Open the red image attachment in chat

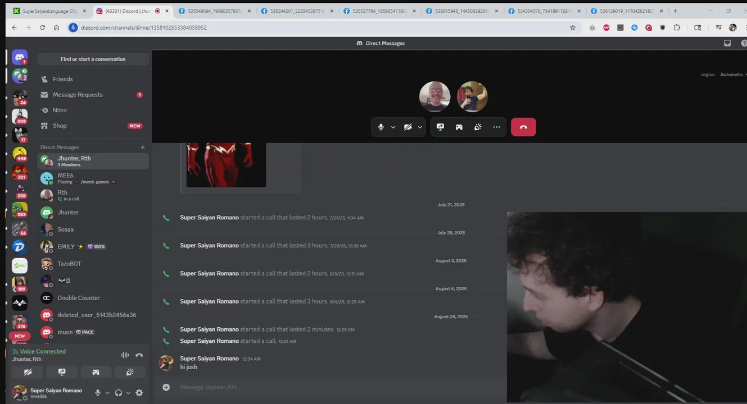pyautogui.click(x=226, y=165)
